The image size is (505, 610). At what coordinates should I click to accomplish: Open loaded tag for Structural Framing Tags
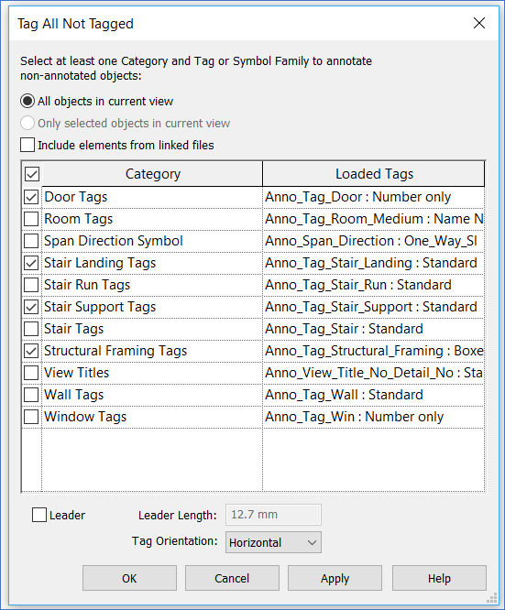click(x=373, y=351)
